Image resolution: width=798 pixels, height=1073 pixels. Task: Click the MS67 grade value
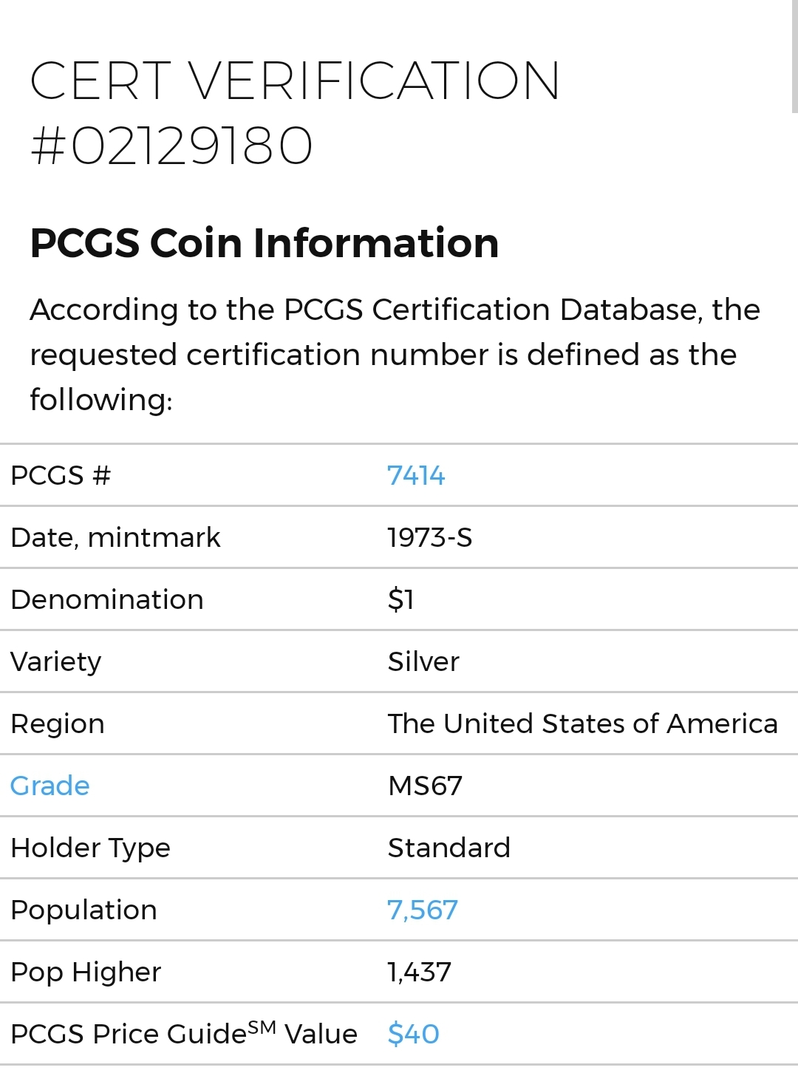pyautogui.click(x=425, y=786)
